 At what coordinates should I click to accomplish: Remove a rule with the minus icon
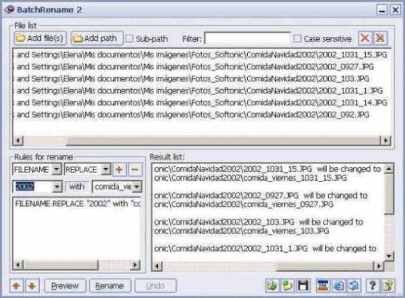pos(135,170)
